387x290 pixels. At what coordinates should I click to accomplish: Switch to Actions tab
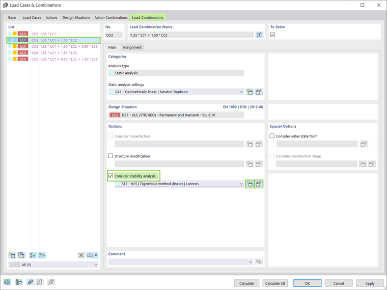click(51, 17)
